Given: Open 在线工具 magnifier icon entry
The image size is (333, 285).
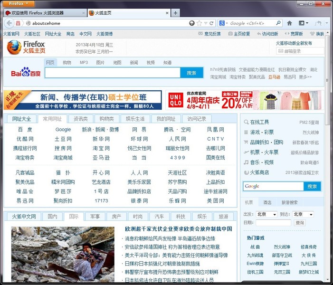Looking at the screenshot, I should (x=246, y=122).
